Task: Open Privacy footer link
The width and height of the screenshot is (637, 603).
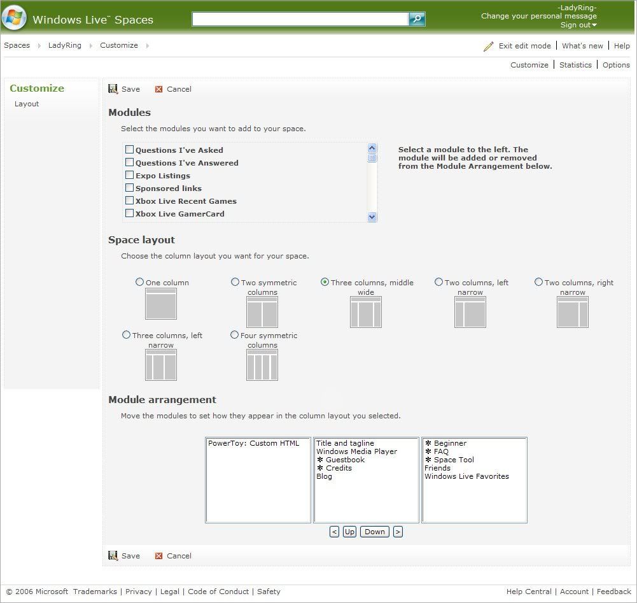Action: 139,591
